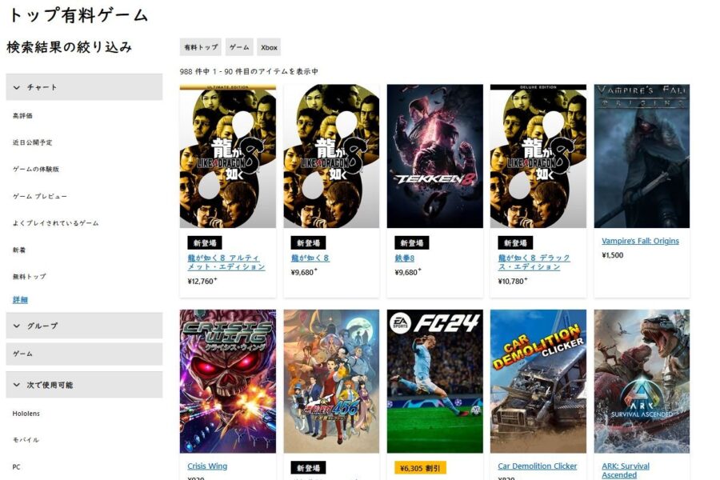This screenshot has width=720, height=480.
Task: Open the ARK Survival Ascended cover art
Action: [642, 382]
